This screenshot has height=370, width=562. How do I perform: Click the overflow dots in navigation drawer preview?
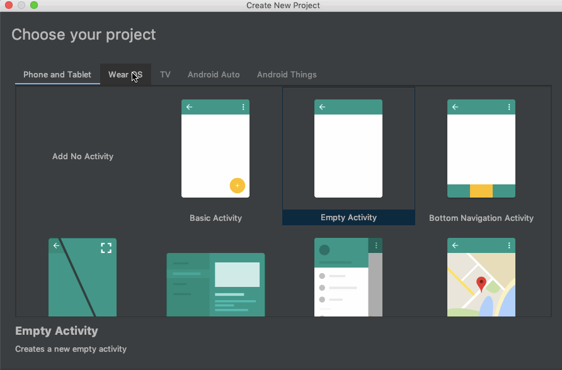tap(376, 245)
